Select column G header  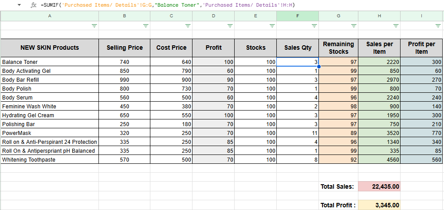(x=338, y=16)
